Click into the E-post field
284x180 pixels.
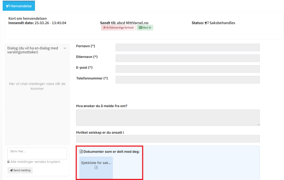(x=187, y=69)
